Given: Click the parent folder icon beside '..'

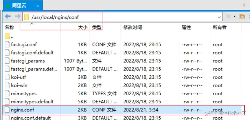Looking at the screenshot, I should [7, 36].
